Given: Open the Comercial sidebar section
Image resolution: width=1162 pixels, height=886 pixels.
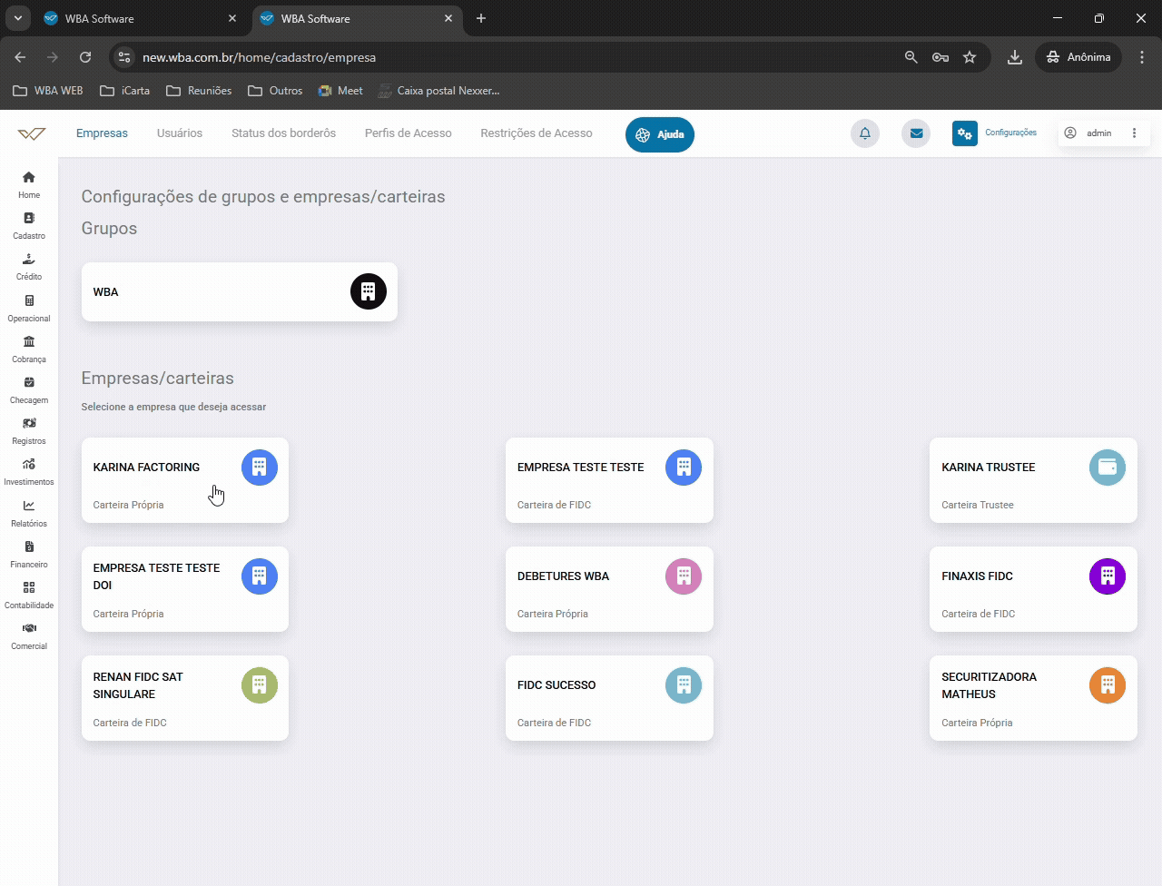Looking at the screenshot, I should coord(29,635).
